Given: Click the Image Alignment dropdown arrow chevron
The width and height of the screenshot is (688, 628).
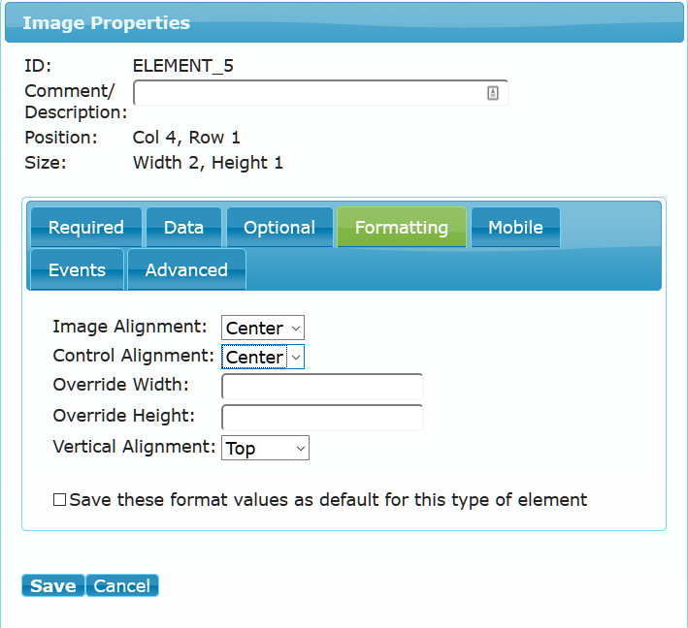Looking at the screenshot, I should pos(296,329).
